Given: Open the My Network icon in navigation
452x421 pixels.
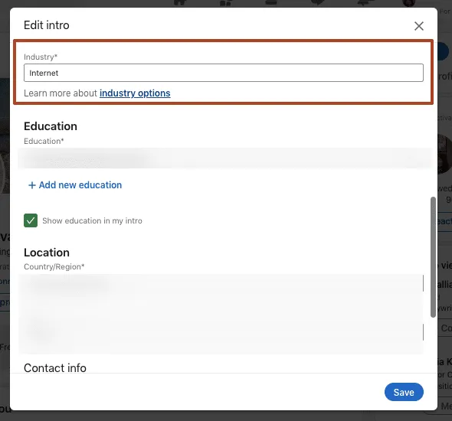Looking at the screenshot, I should [x=226, y=3].
